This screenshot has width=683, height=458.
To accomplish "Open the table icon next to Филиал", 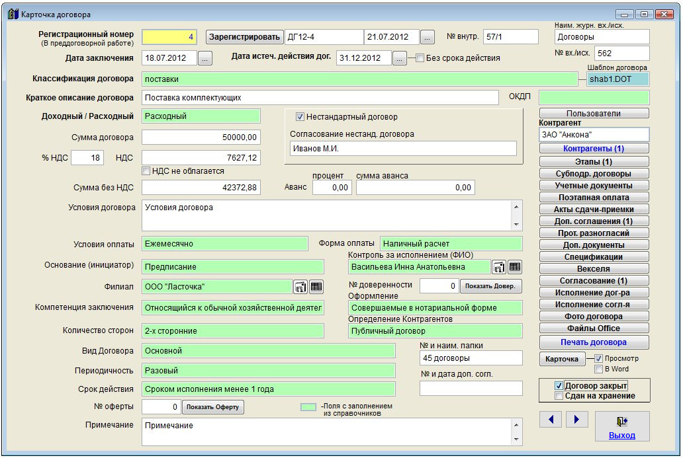I will coord(316,287).
